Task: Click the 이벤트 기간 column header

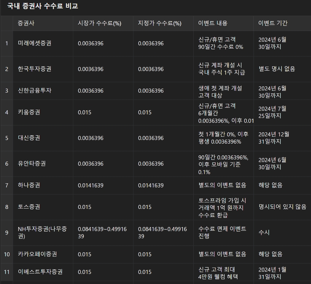Action: (x=282, y=23)
